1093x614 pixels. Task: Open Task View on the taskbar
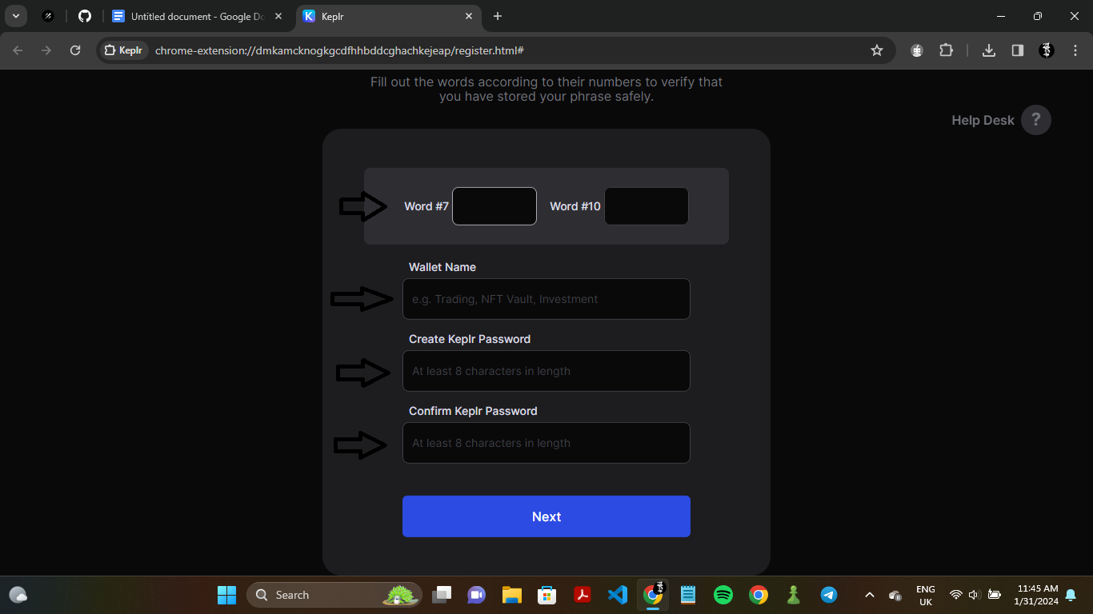442,595
